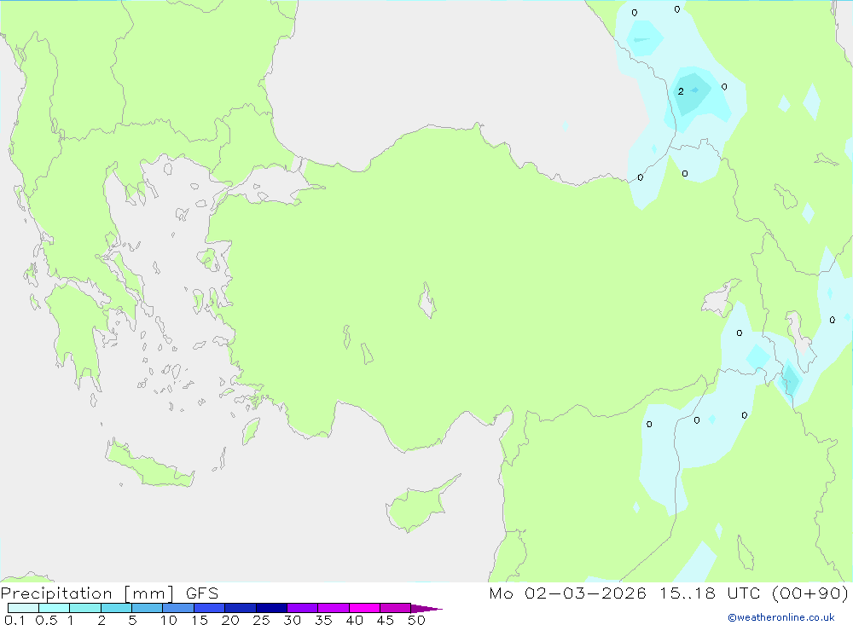Click the 40–45 mm magenta swatch
The image size is (853, 625).
coord(364,608)
